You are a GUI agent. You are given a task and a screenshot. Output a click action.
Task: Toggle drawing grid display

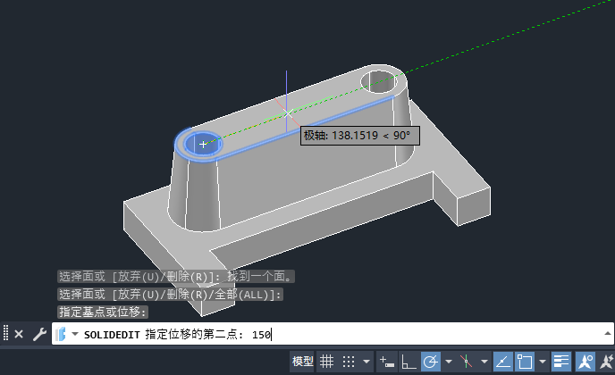(x=326, y=362)
